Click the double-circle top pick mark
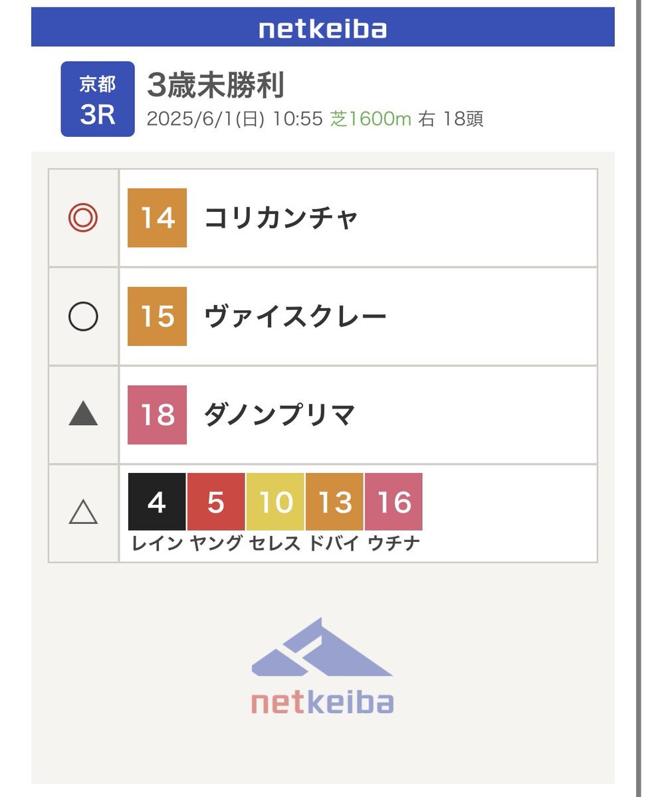Viewport: 646px width, 797px height. tap(83, 217)
